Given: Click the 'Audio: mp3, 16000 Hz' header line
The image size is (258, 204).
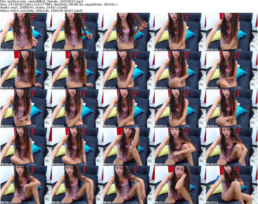Looking at the screenshot, I should [x=34, y=8].
